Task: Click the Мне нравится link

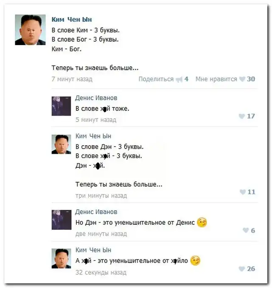Action: pos(216,79)
